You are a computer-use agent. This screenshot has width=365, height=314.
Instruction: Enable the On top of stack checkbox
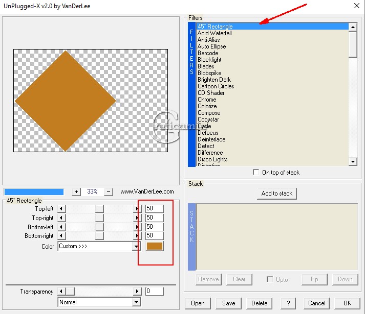pos(256,173)
